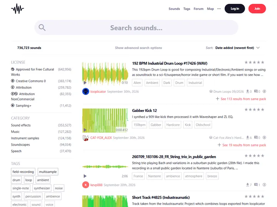Click the download icon on Gabber Kick row
The width and height of the screenshot is (277, 207).
coord(248,138)
